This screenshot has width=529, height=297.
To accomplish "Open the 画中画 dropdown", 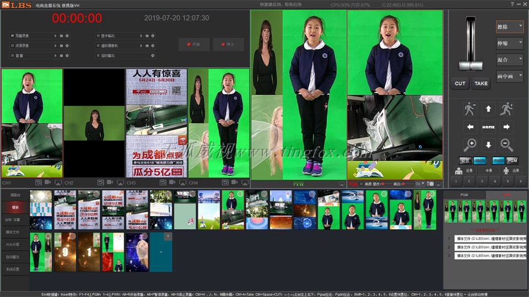I will coord(510,76).
